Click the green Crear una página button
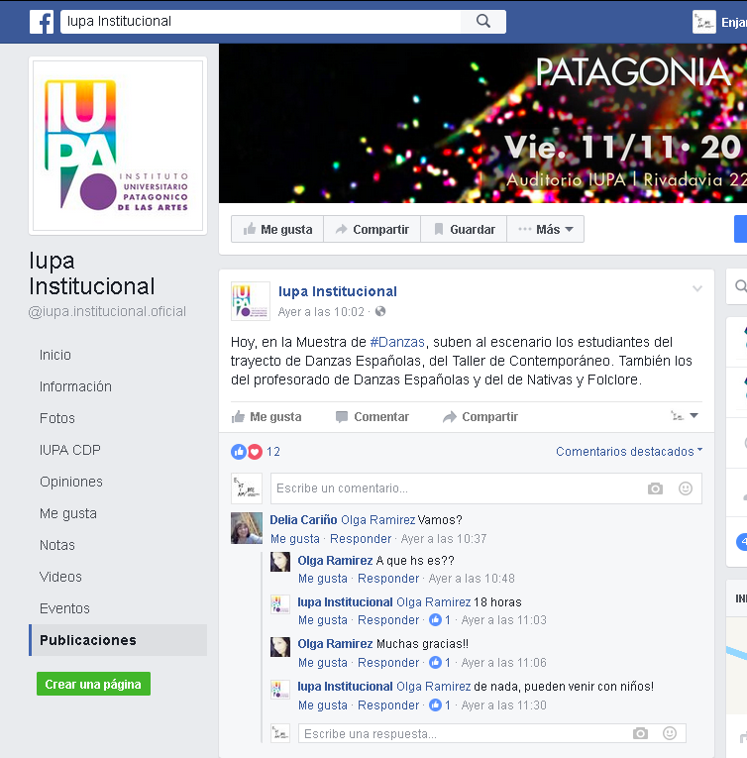This screenshot has height=758, width=747. 93,684
